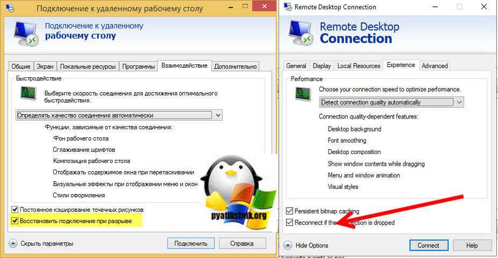Screen dimensions: 498x258
Task: Expand Detect connection quality automatically dropdown
Action: pyautogui.click(x=459, y=102)
